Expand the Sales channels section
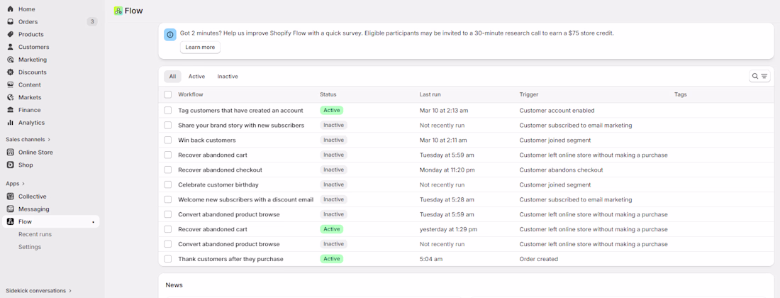This screenshot has height=298, width=780. point(49,140)
